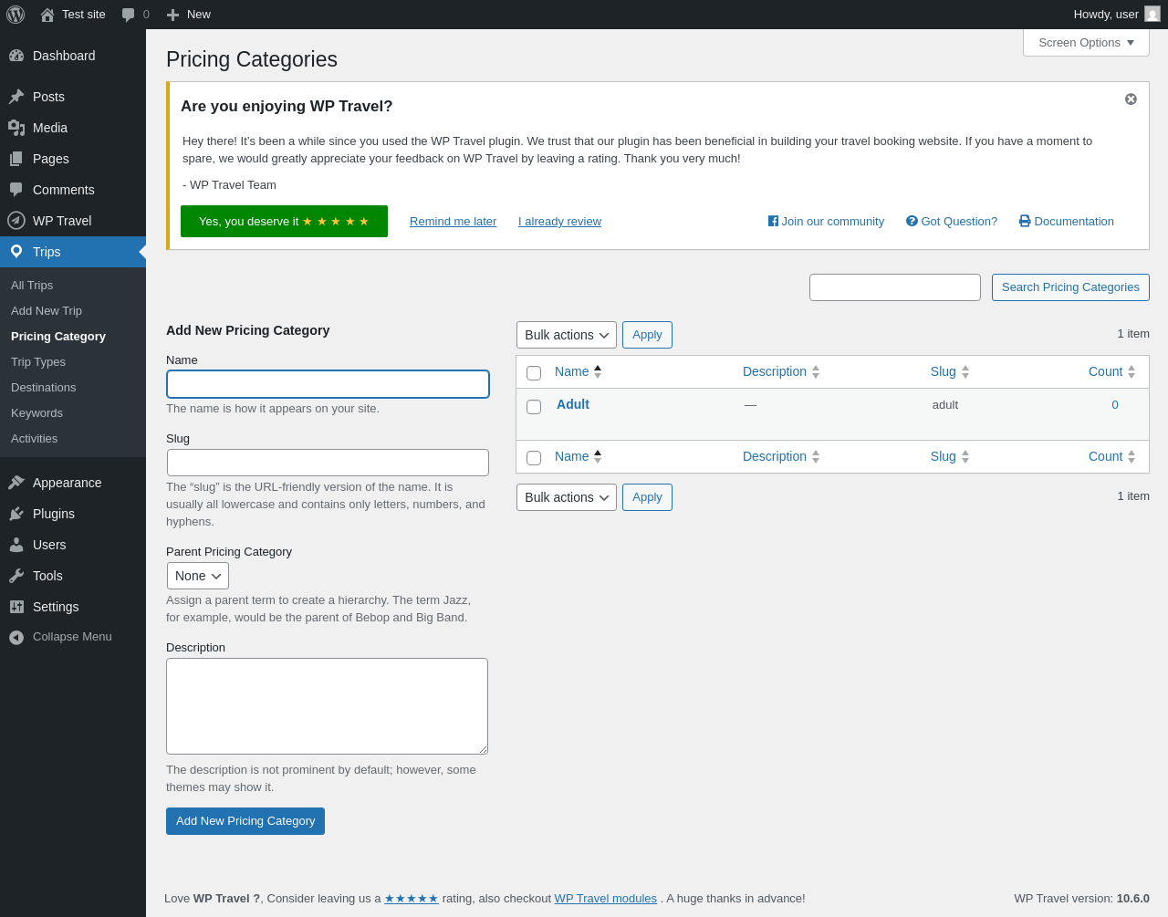
Task: Click I already review link
Action: click(x=559, y=221)
